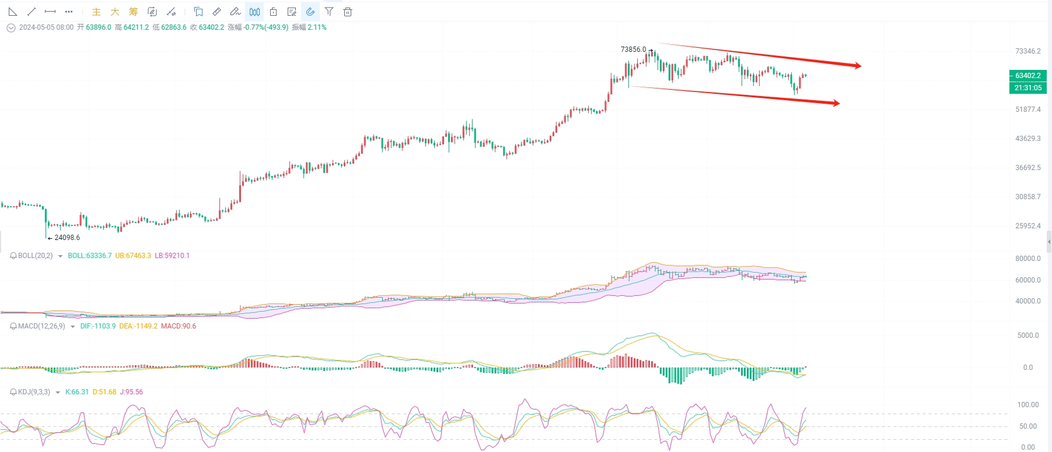Collapse the OHLC info row chevron

[11, 27]
